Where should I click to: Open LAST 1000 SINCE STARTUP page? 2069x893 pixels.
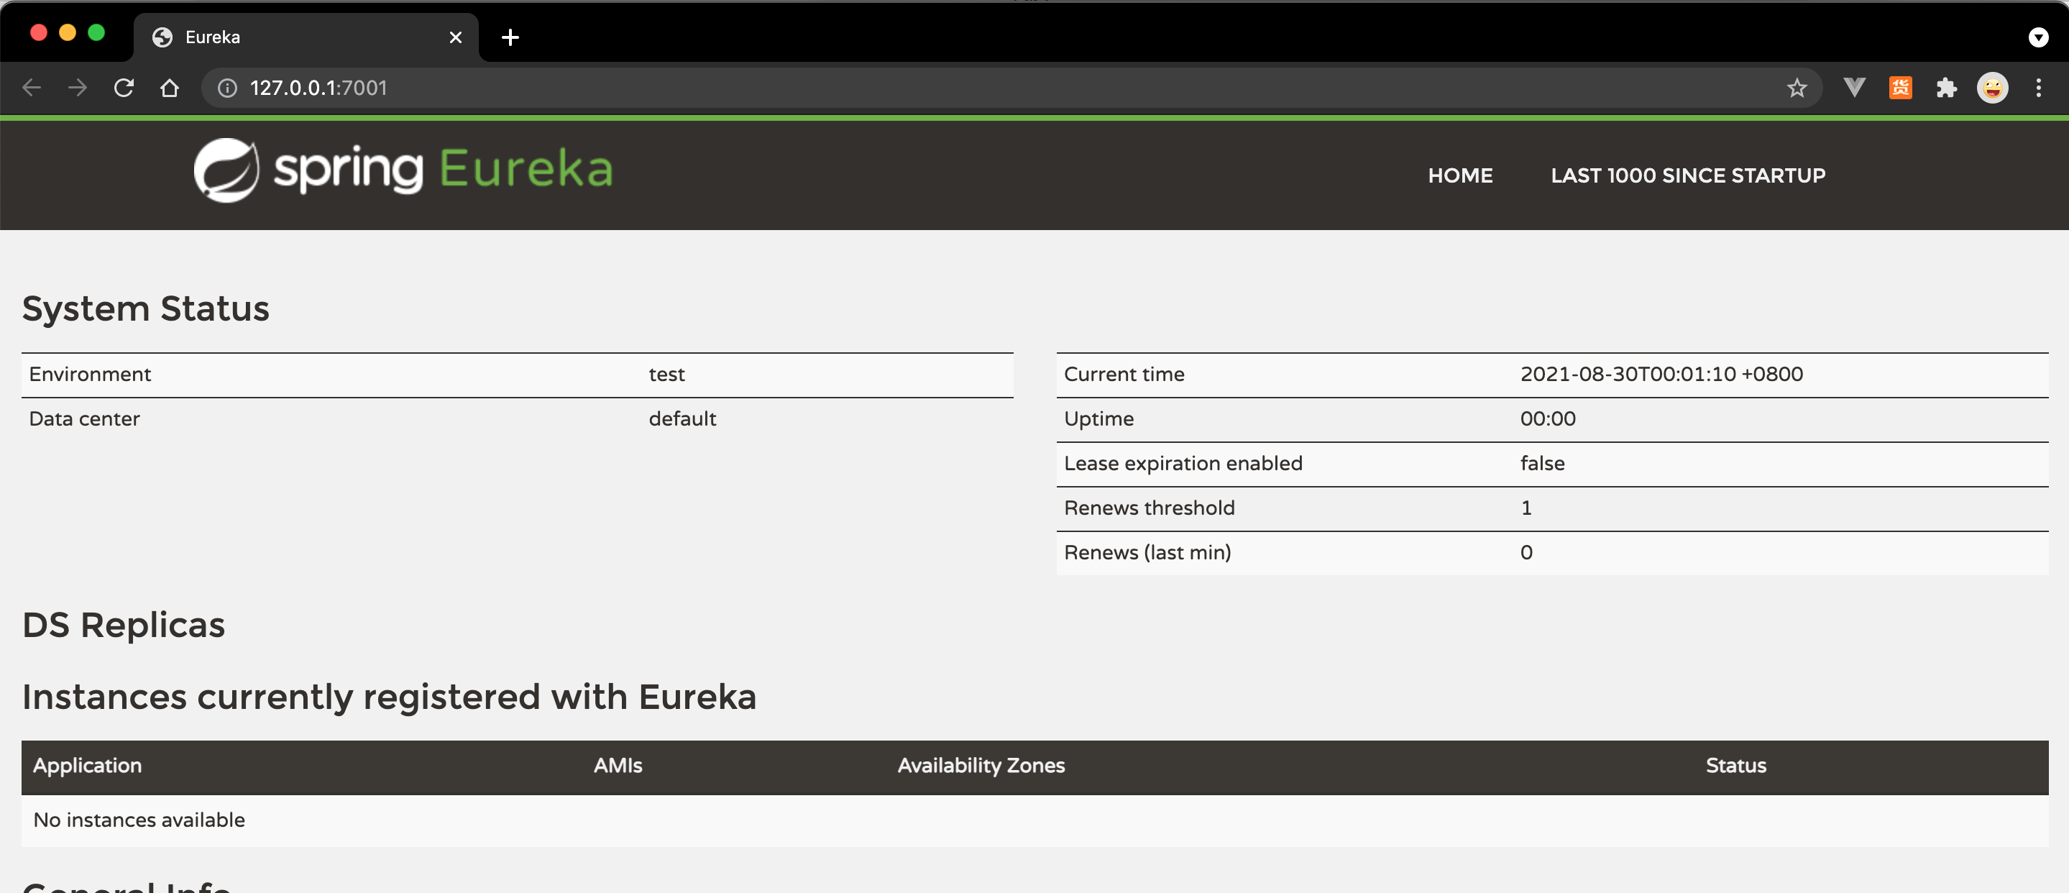click(1687, 175)
